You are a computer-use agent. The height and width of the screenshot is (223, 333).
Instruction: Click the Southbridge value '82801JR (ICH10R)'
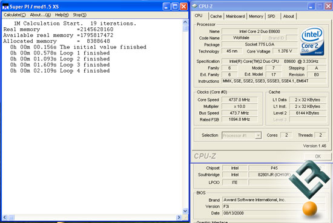pyautogui.click(x=274, y=175)
